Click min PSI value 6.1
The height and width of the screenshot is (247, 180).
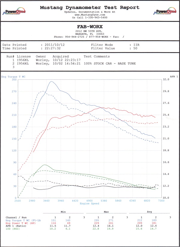68,229
